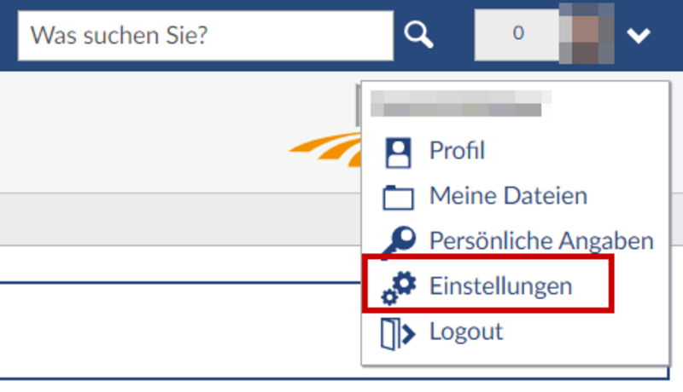The image size is (683, 392).
Task: Choose Persönliche Angaben in user menu
Action: pyautogui.click(x=541, y=241)
